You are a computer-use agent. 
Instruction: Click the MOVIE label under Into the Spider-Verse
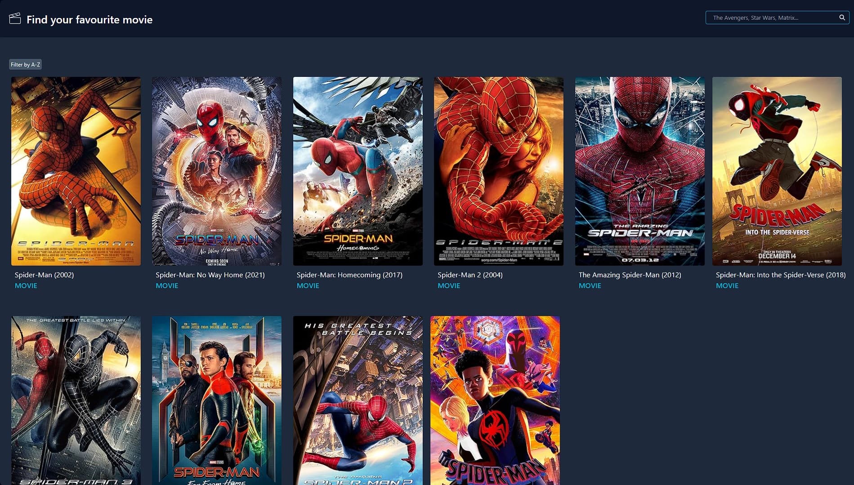(727, 285)
